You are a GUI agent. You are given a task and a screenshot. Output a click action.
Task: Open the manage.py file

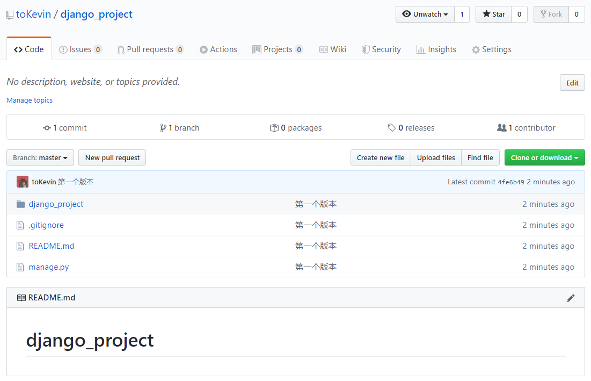tap(49, 267)
